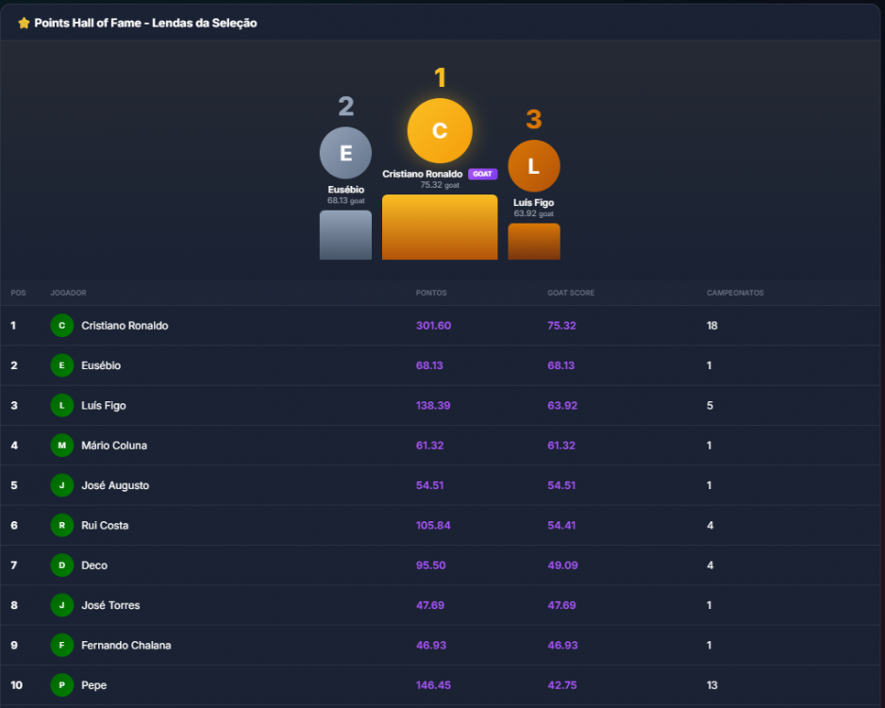Screen dimensions: 885x708
Task: Click the 301.60 points value
Action: click(433, 325)
